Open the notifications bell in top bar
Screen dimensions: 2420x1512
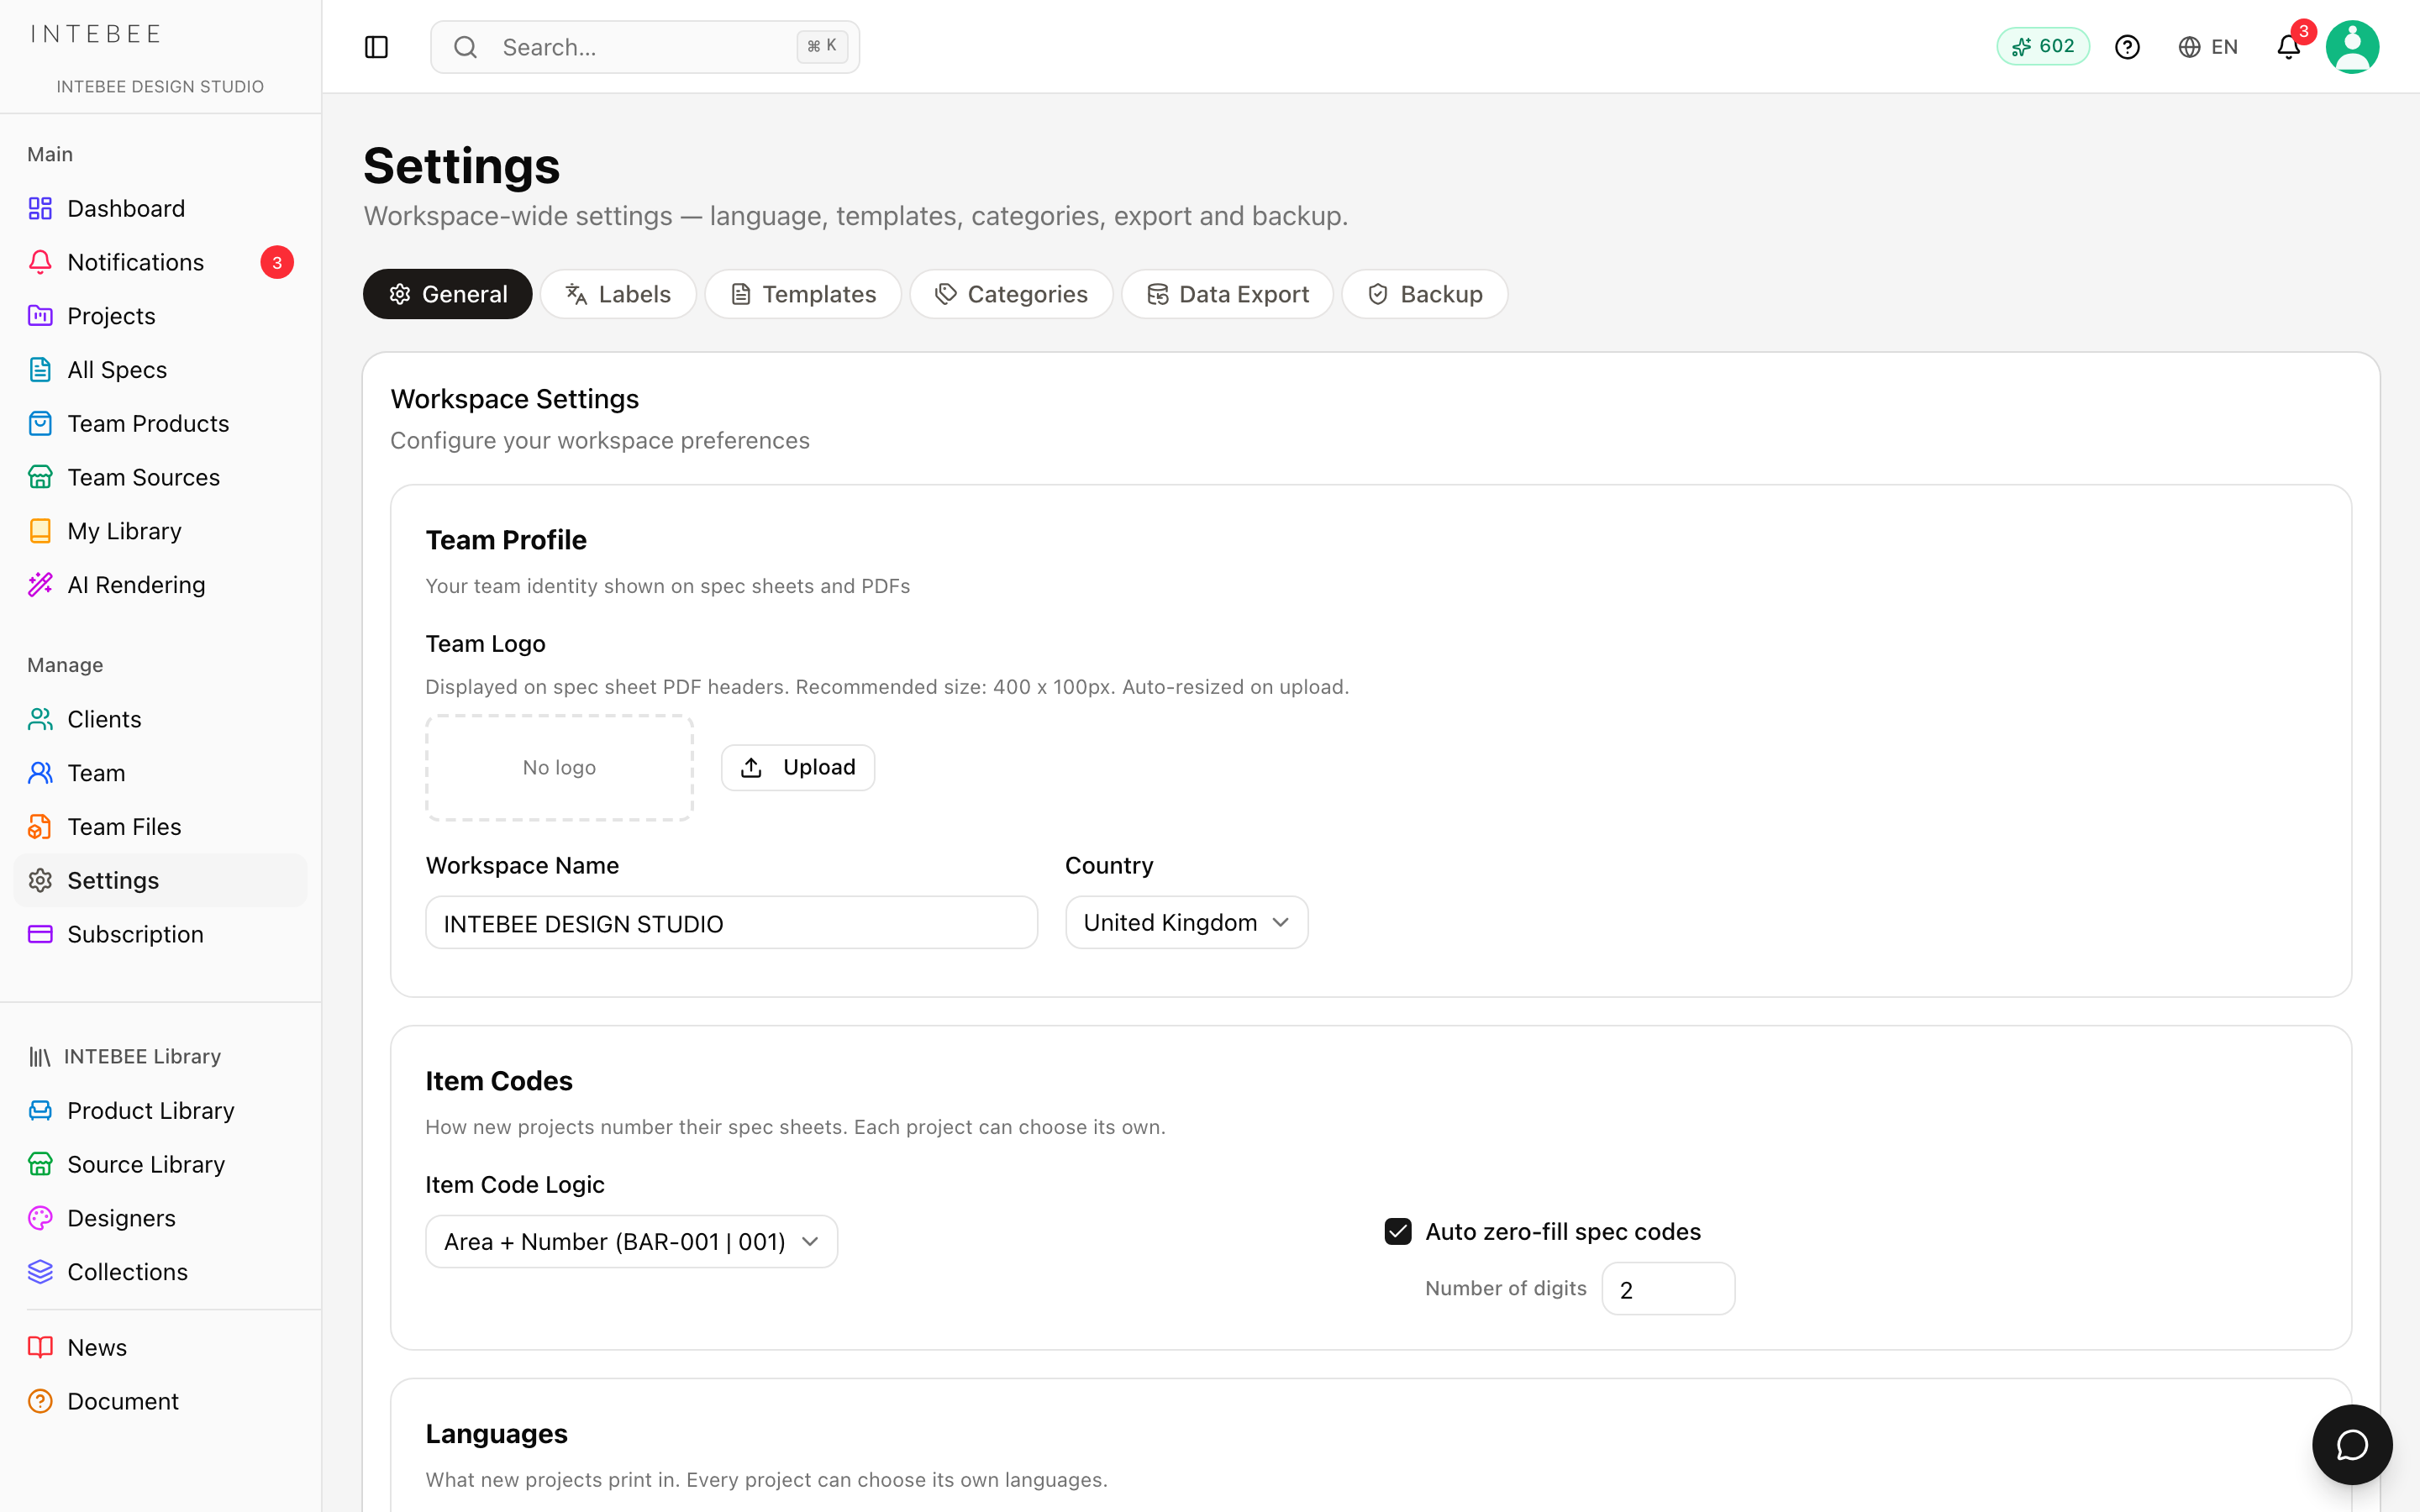(2289, 47)
